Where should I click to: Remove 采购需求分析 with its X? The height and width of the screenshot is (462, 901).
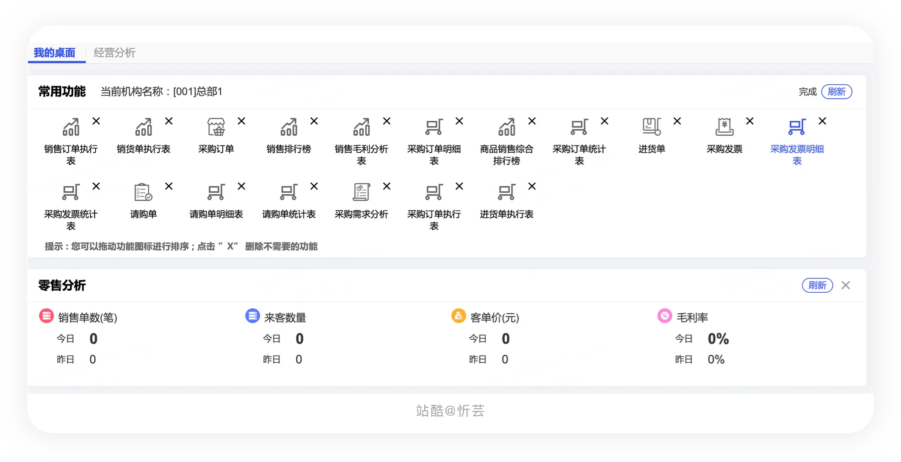387,186
